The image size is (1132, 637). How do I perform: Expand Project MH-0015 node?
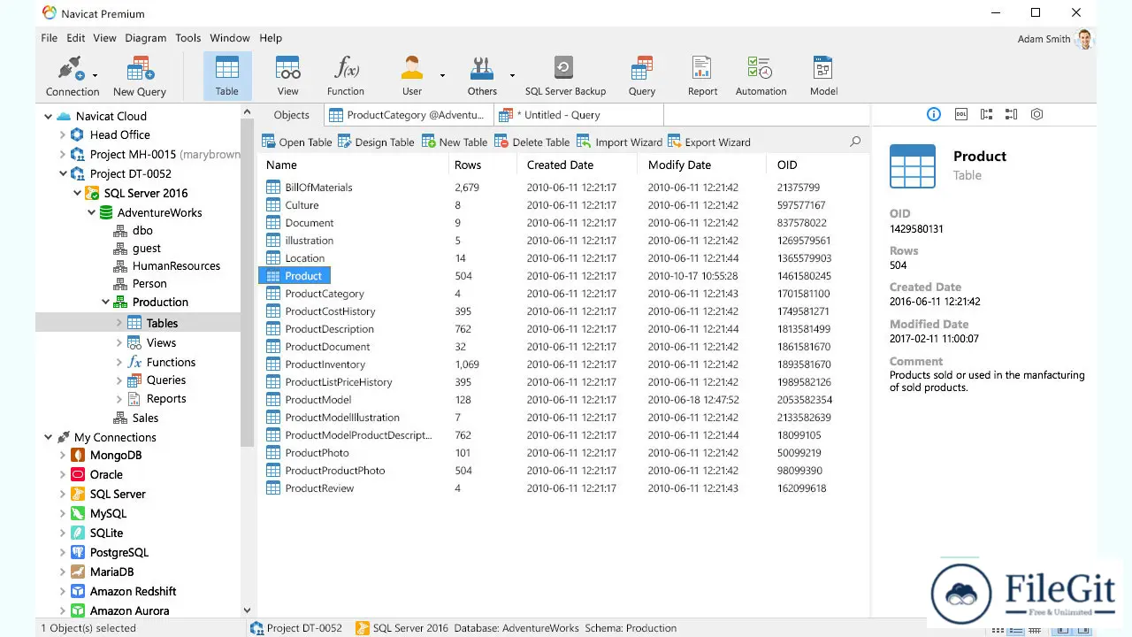63,154
